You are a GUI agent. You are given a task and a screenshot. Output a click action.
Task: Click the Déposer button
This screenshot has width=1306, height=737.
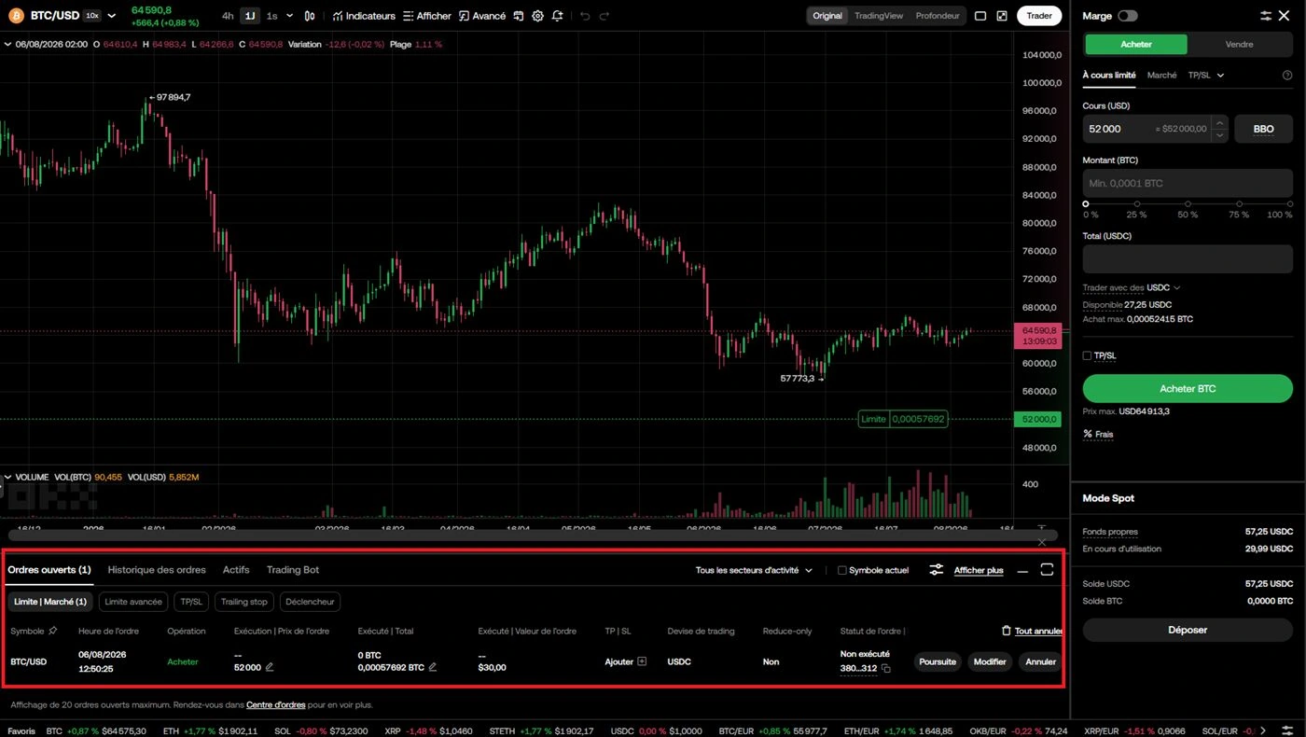[x=1188, y=630]
